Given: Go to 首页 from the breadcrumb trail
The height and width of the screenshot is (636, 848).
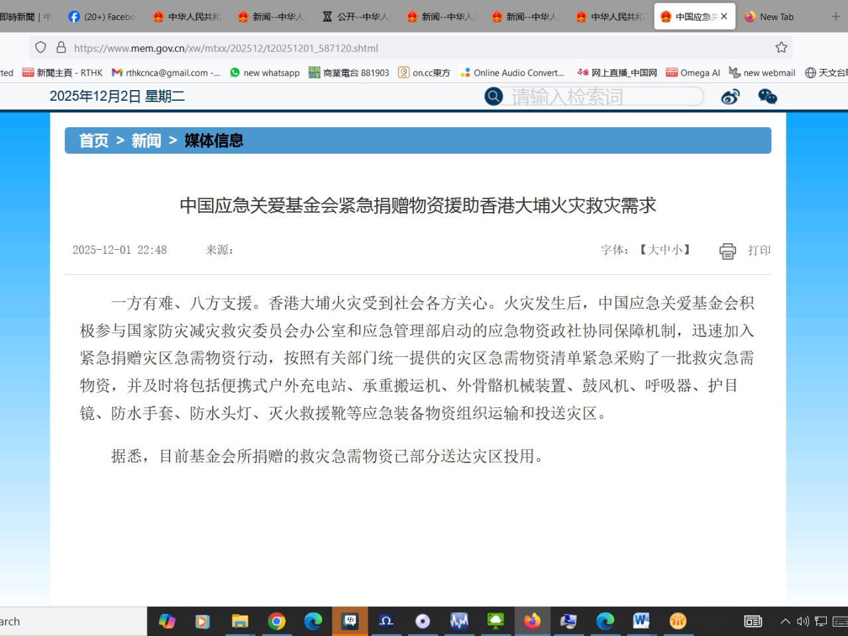Looking at the screenshot, I should coord(93,140).
